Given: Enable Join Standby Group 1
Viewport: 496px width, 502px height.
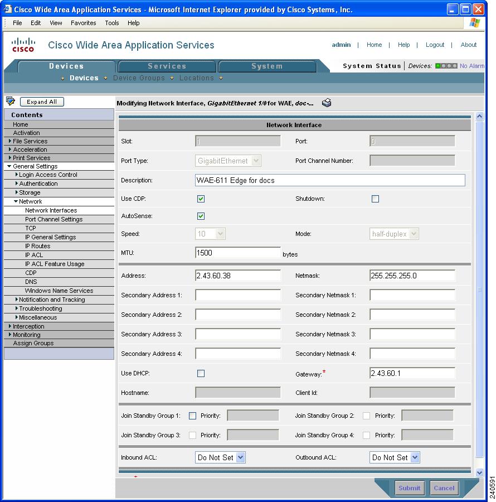Looking at the screenshot, I should [192, 416].
